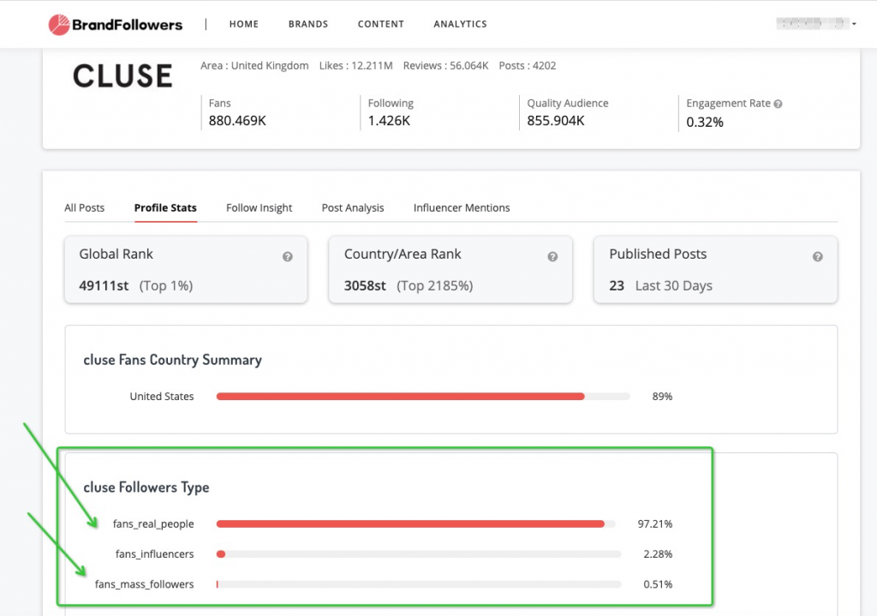This screenshot has height=616, width=877.
Task: Click the Last 30 Days text
Action: pyautogui.click(x=673, y=285)
